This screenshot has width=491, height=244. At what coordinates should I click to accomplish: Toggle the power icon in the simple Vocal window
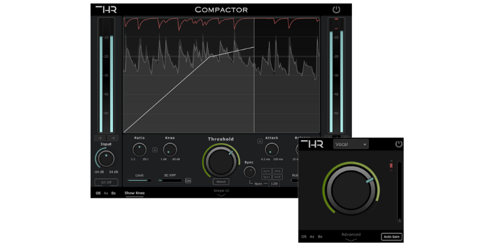[398, 144]
